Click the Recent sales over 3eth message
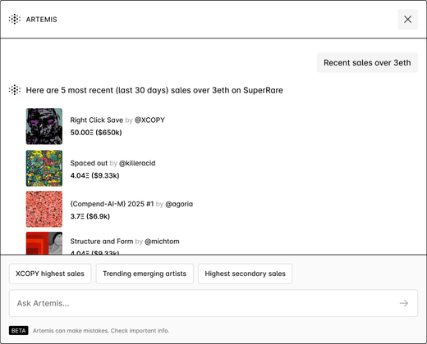 point(367,62)
